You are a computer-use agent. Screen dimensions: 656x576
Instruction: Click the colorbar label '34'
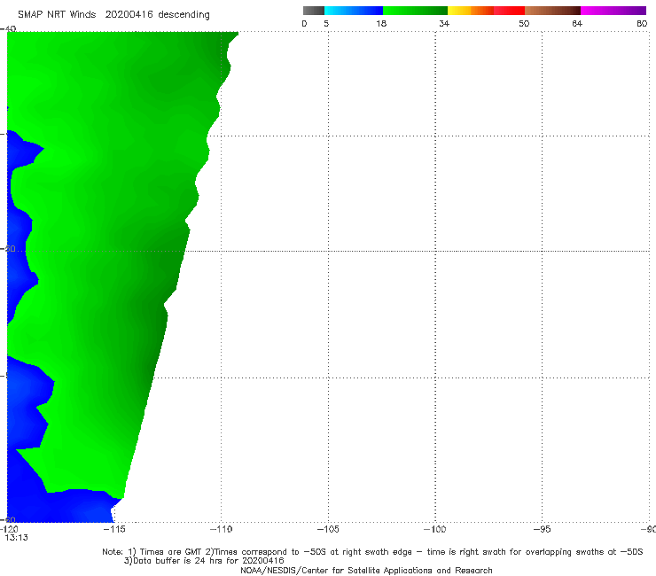coord(444,23)
